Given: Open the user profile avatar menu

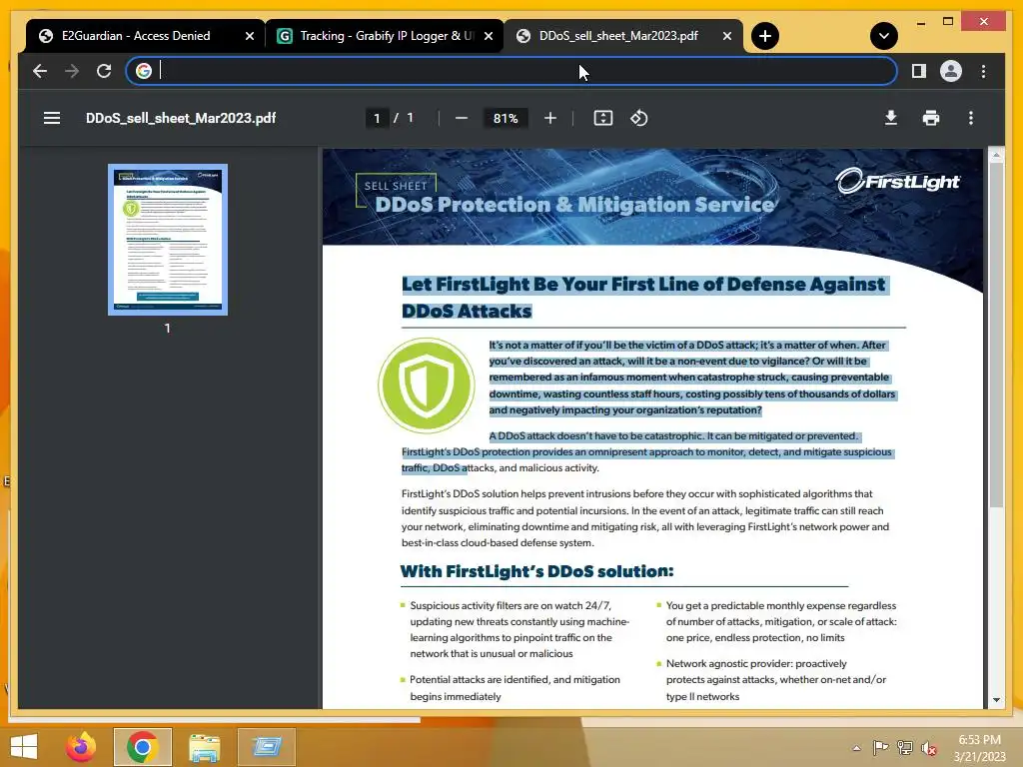Looking at the screenshot, I should 951,71.
